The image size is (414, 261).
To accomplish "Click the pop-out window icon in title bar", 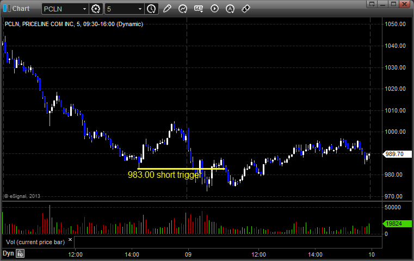I will [x=372, y=4].
